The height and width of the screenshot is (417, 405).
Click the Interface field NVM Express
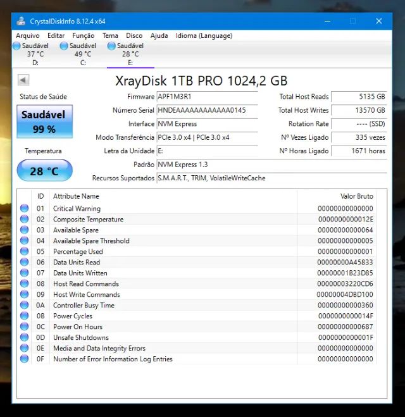207,123
